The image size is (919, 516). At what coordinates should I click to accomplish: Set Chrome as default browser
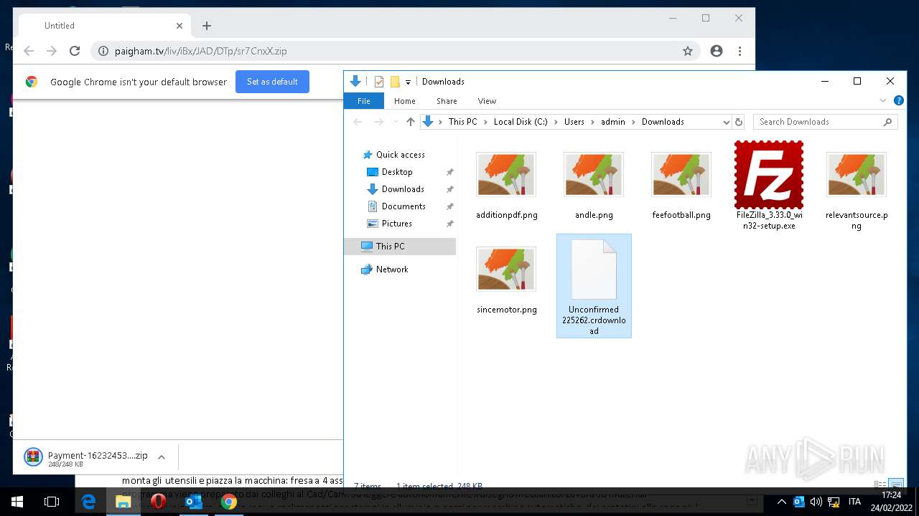click(x=272, y=82)
